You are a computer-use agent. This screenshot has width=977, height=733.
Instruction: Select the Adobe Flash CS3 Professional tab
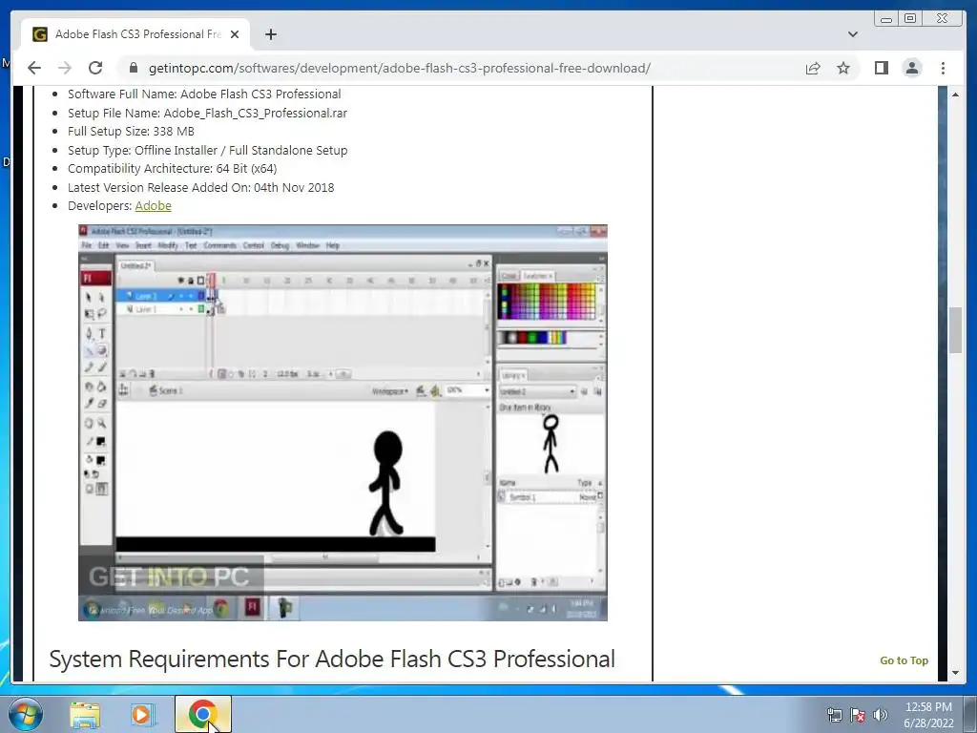(135, 34)
